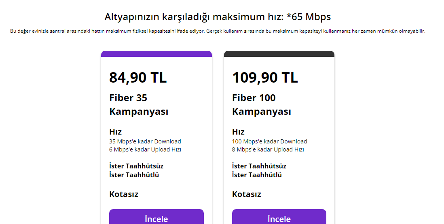
Task: Click the 35 Mbps'e kadar Download text
Action: (145, 141)
